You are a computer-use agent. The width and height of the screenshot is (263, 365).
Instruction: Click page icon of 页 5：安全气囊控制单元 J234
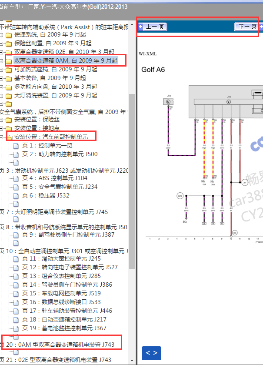(16, 188)
